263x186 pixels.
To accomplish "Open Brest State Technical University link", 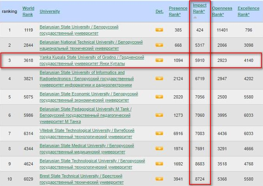I will [x=82, y=179].
